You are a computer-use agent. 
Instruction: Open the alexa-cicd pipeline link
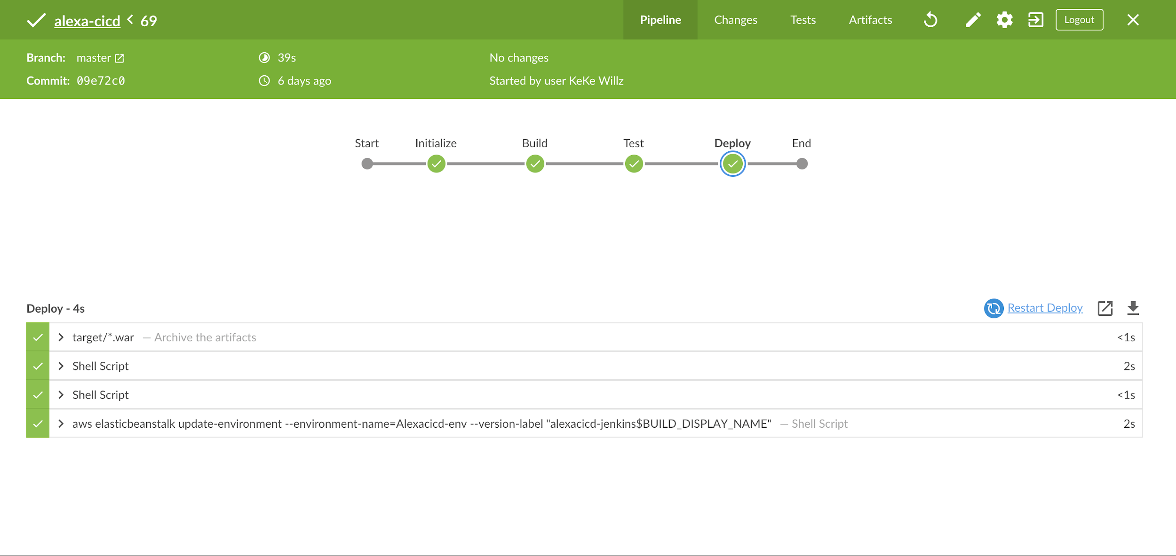pos(87,21)
